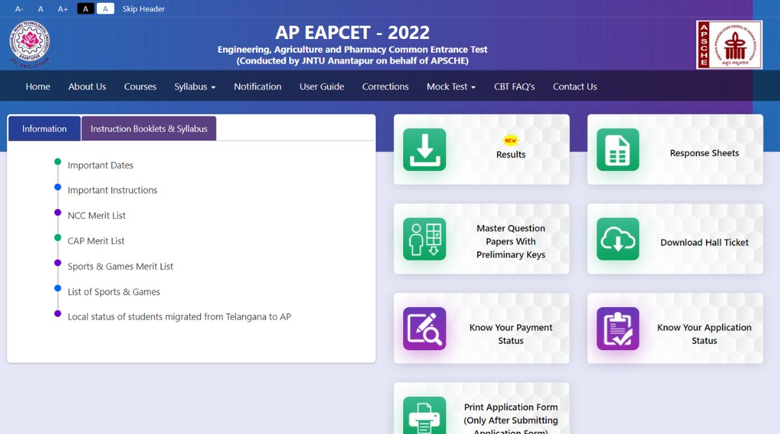The image size is (780, 434).
Task: Click the APSCHE logo at top right
Action: (x=729, y=44)
